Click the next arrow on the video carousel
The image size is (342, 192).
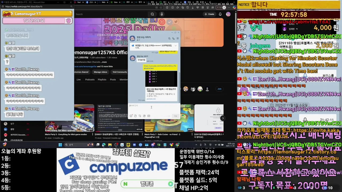coord(223,118)
